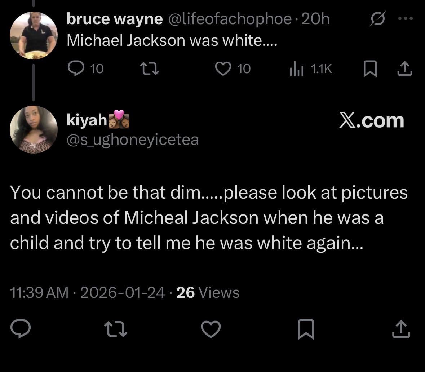Image resolution: width=425 pixels, height=372 pixels.
Task: Like bruce wayne's Michael Jackson tweet
Action: [223, 68]
